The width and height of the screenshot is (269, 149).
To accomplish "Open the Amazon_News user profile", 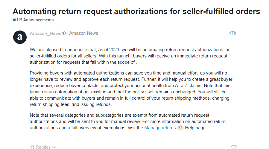I will click(x=45, y=34).
